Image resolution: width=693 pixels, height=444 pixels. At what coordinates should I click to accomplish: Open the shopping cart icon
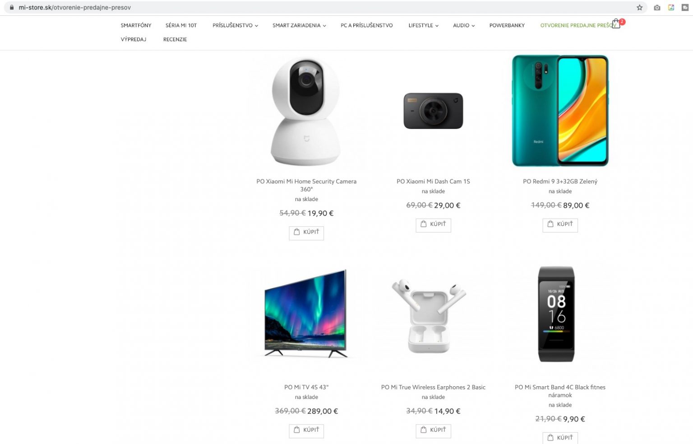(x=616, y=24)
